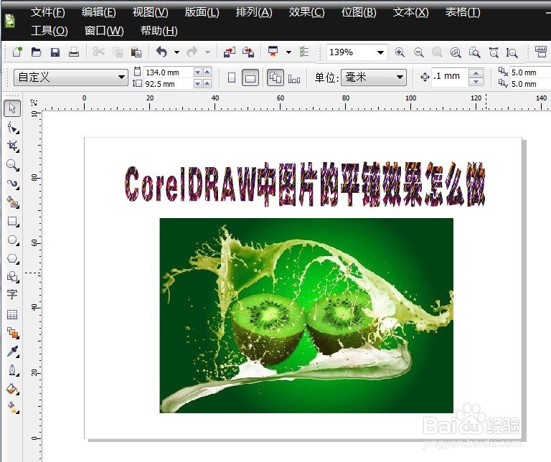
Task: Click the page height field 92.5 mm
Action: tap(169, 84)
